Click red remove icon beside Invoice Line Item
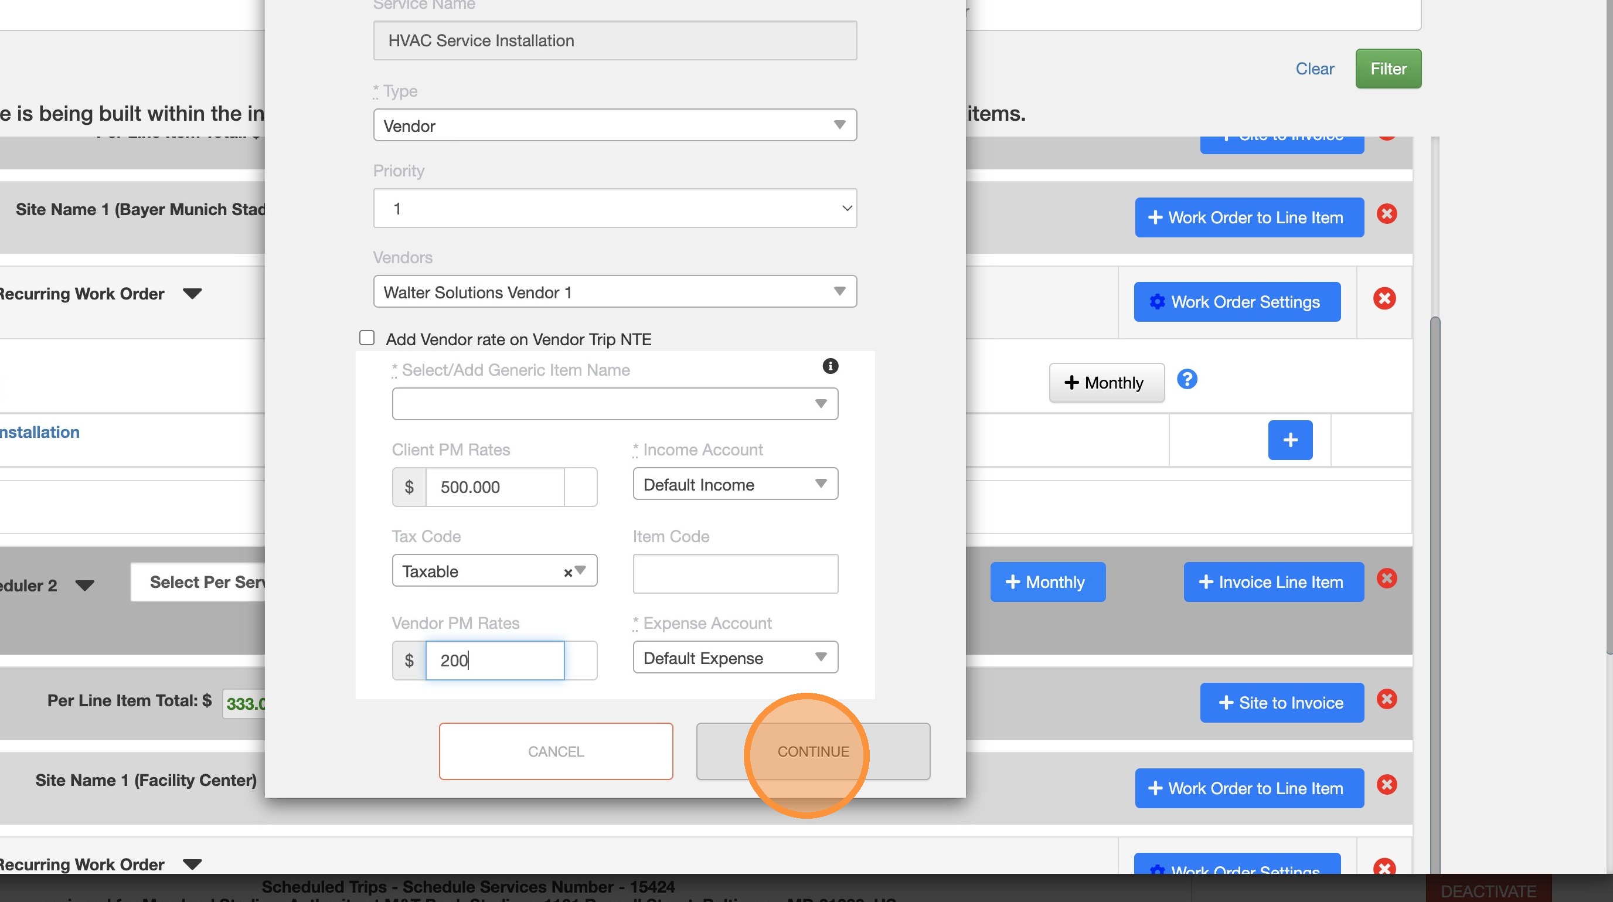 (1386, 578)
